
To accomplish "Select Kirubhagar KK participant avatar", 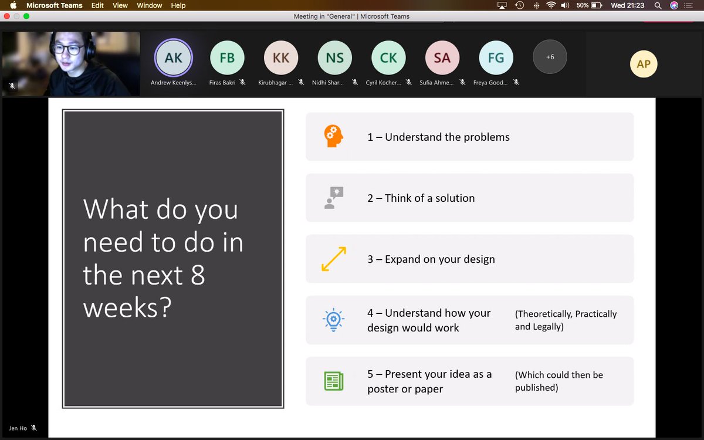I will (281, 57).
